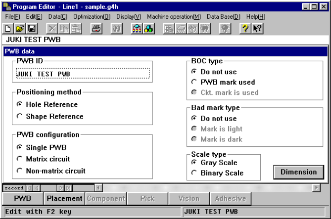
Task: Choose Matrix circuit configuration
Action: [x=43, y=159]
